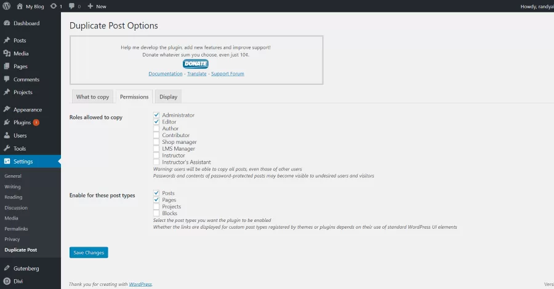Open General settings submenu

coord(13,176)
